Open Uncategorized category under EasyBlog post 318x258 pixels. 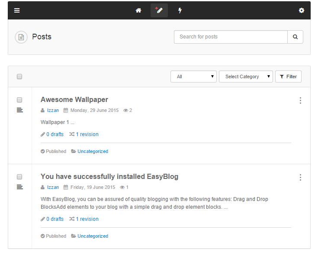point(93,236)
